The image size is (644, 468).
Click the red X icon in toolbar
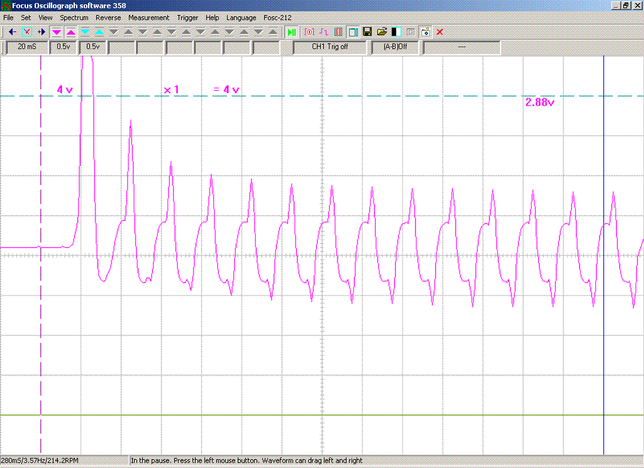[x=440, y=31]
